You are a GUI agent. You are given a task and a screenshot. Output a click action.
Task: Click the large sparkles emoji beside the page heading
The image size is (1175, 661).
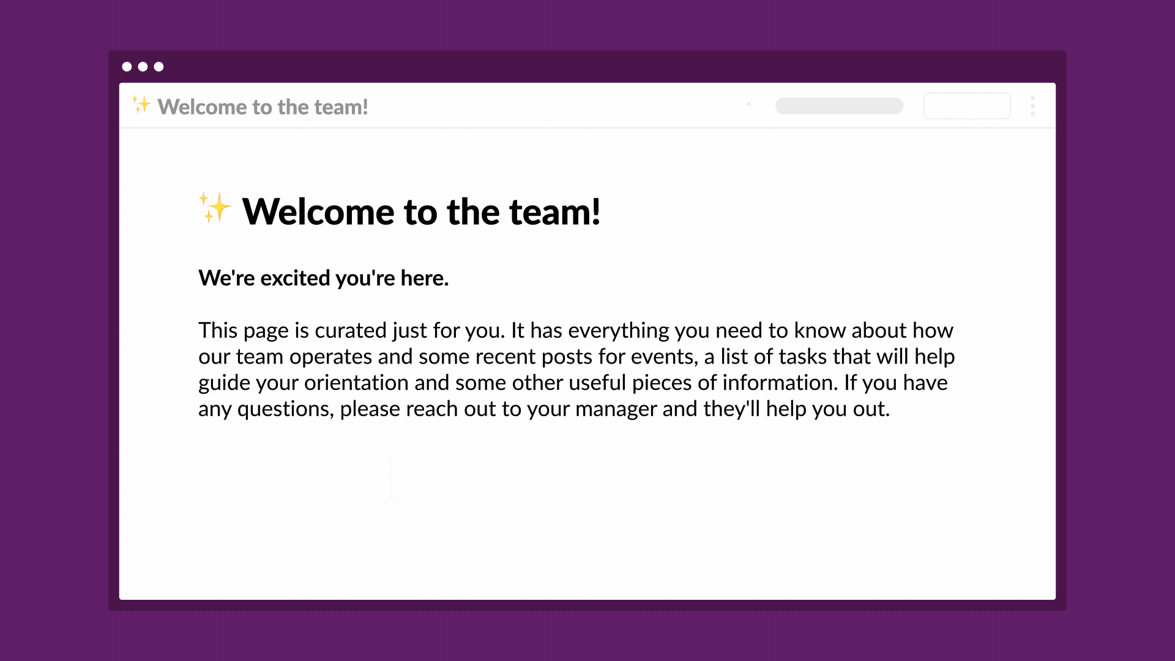[x=214, y=208]
